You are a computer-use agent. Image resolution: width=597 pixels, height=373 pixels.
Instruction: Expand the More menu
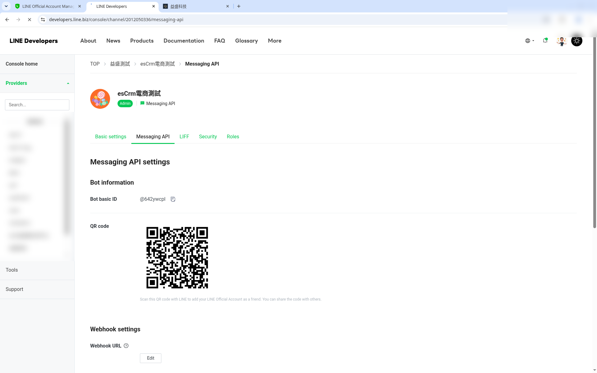tap(275, 41)
